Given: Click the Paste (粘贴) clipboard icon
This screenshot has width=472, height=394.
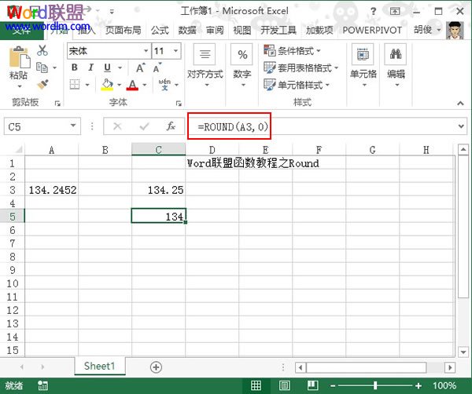Looking at the screenshot, I should [20, 57].
